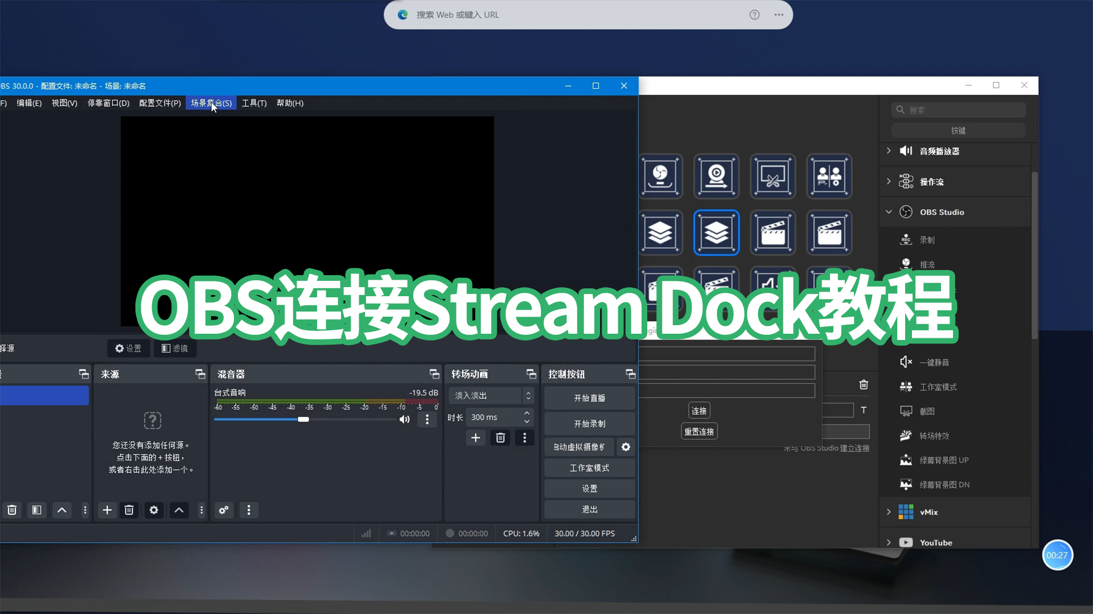The width and height of the screenshot is (1093, 614).
Task: Open the desktop audio (台式音响) channel three-dot options
Action: 428,420
